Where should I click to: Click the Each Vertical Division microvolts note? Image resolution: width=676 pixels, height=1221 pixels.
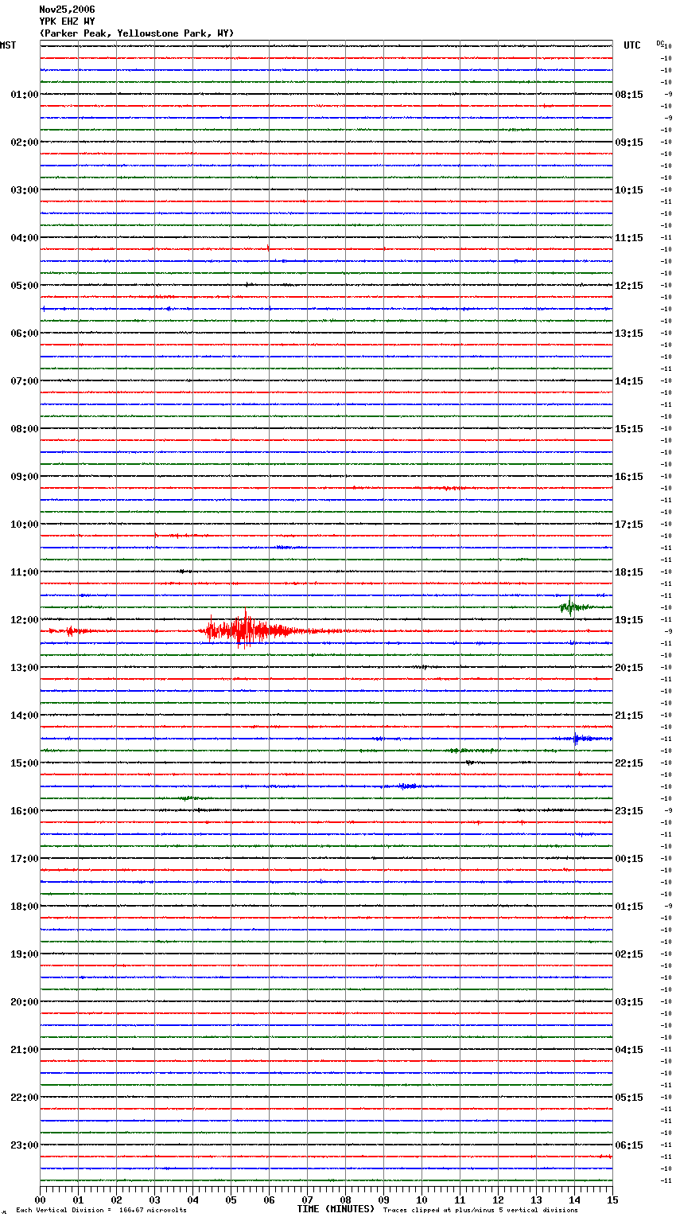coord(102,1211)
